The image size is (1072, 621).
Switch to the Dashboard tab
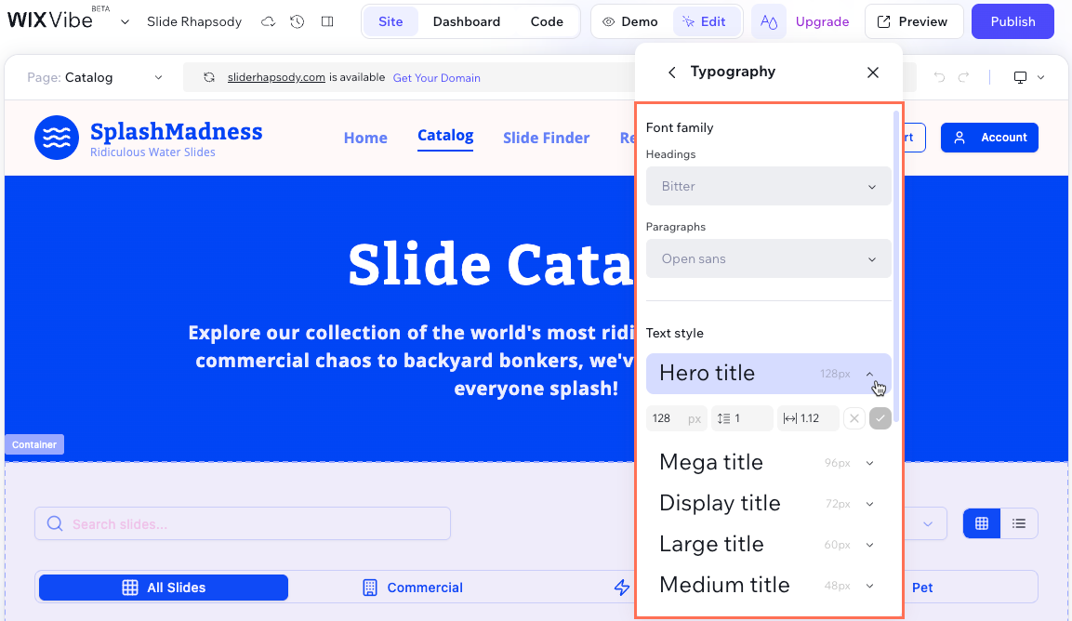[466, 21]
